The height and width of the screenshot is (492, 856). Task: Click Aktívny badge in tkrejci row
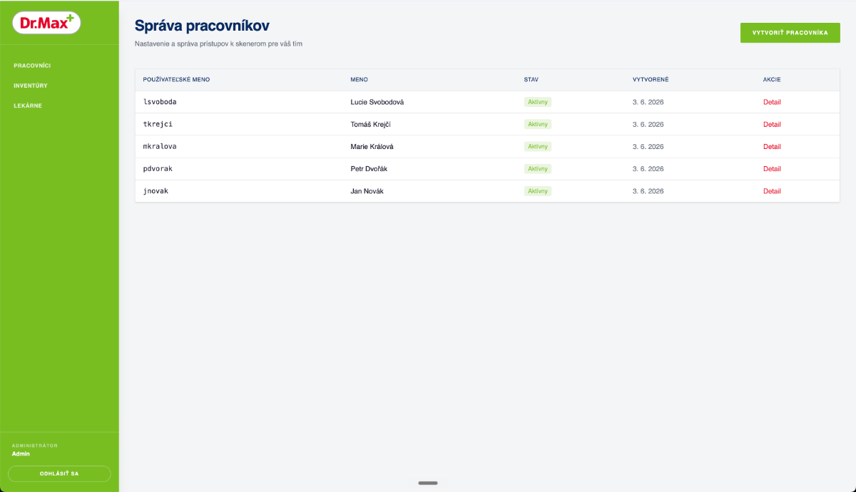[538, 124]
